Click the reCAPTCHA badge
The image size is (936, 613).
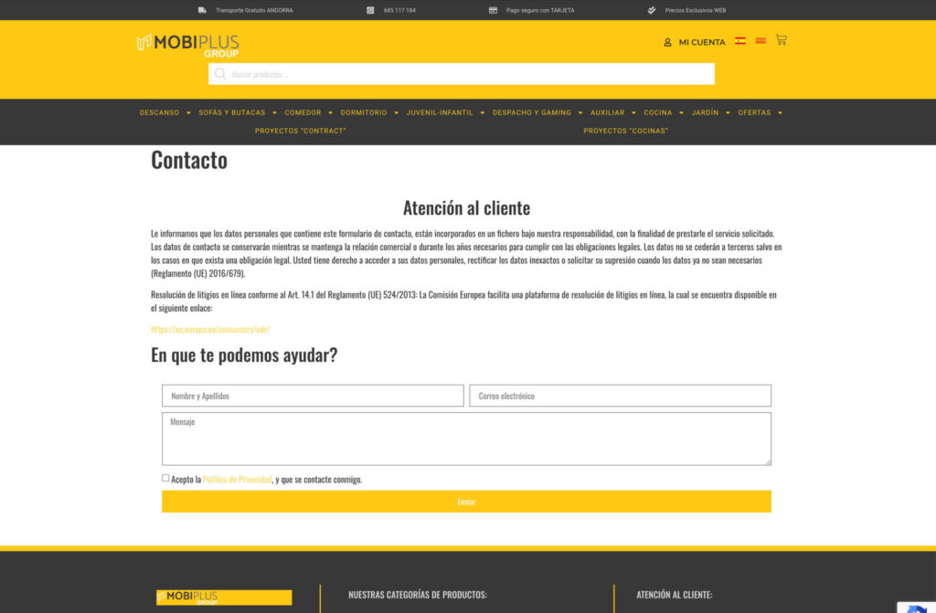[x=916, y=607]
